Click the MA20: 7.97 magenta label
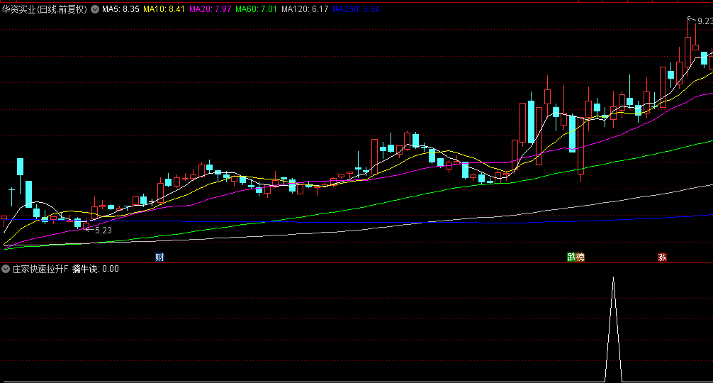The height and width of the screenshot is (383, 713). [210, 9]
